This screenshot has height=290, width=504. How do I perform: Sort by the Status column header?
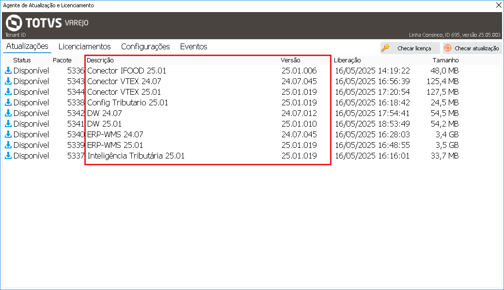(x=22, y=60)
